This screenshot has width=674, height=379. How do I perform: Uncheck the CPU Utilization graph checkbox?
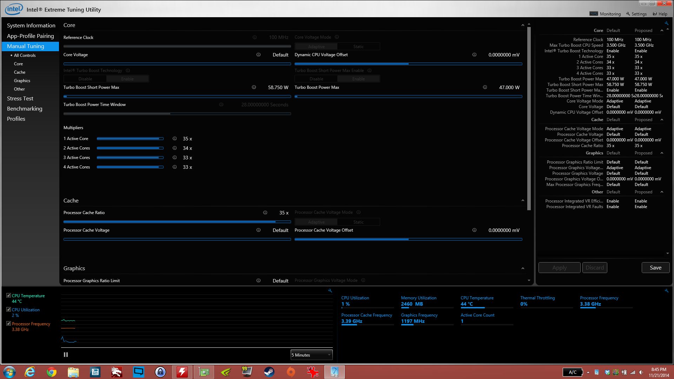click(x=9, y=310)
